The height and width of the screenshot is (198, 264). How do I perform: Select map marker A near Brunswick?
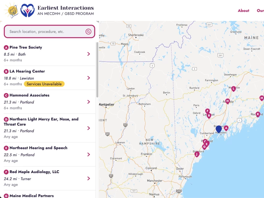226,128
